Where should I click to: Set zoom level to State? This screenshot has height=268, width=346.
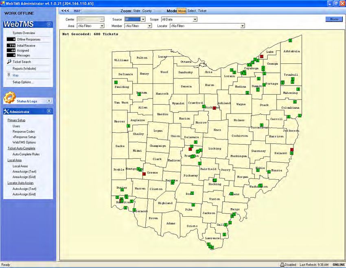point(137,11)
